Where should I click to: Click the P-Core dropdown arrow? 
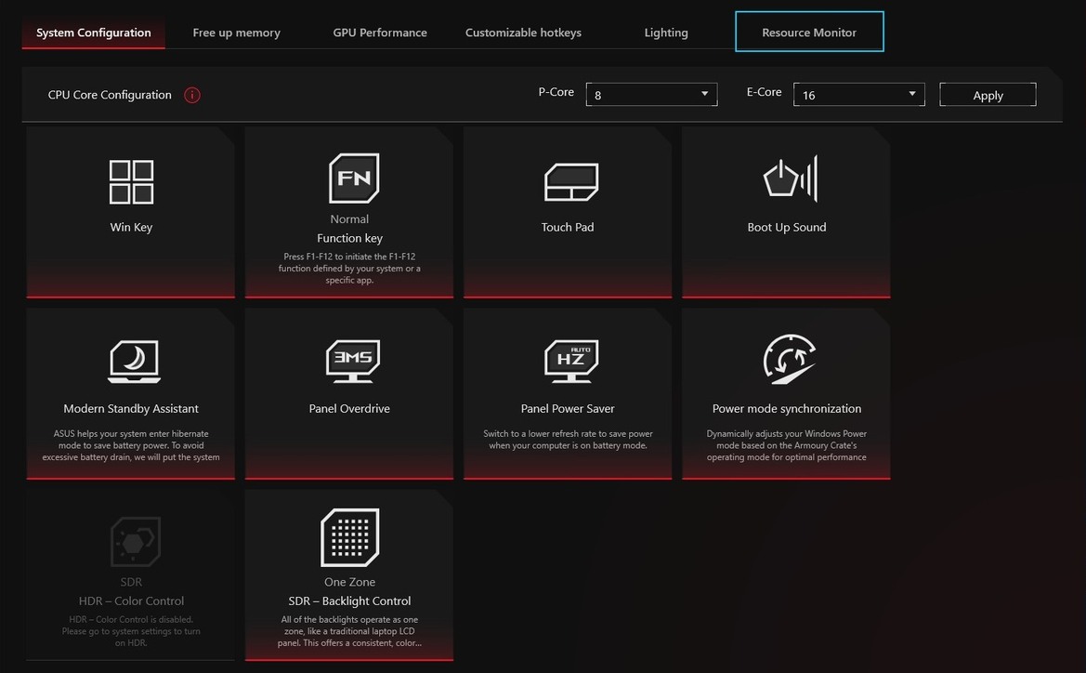[704, 94]
